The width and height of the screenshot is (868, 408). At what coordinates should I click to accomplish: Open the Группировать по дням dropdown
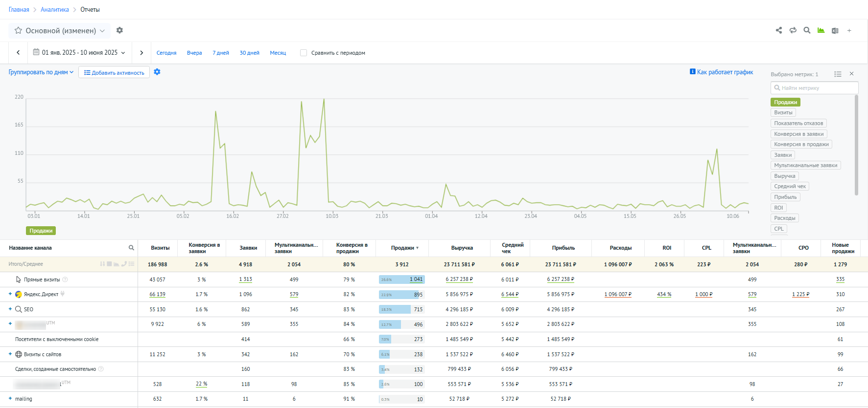[41, 72]
